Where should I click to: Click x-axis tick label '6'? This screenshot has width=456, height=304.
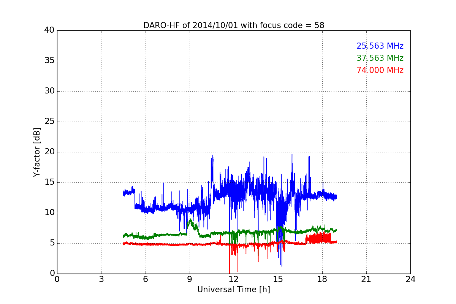click(145, 279)
